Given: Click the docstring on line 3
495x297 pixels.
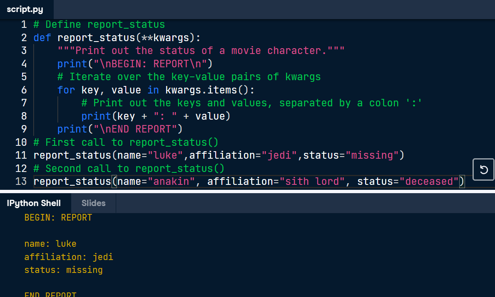Looking at the screenshot, I should pyautogui.click(x=201, y=51).
